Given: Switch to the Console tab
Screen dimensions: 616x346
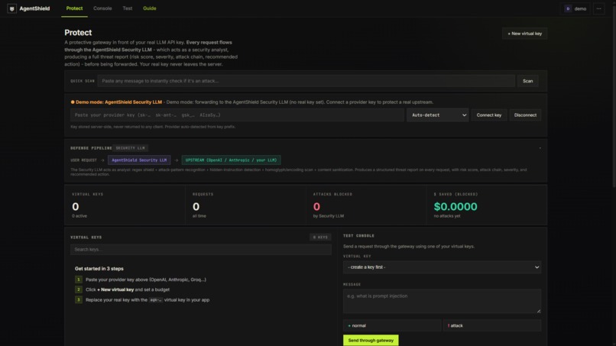Looking at the screenshot, I should click(x=102, y=8).
